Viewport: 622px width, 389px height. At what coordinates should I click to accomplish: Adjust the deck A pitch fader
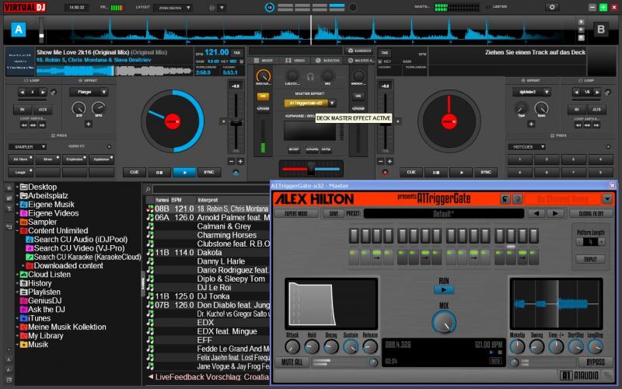click(x=236, y=124)
